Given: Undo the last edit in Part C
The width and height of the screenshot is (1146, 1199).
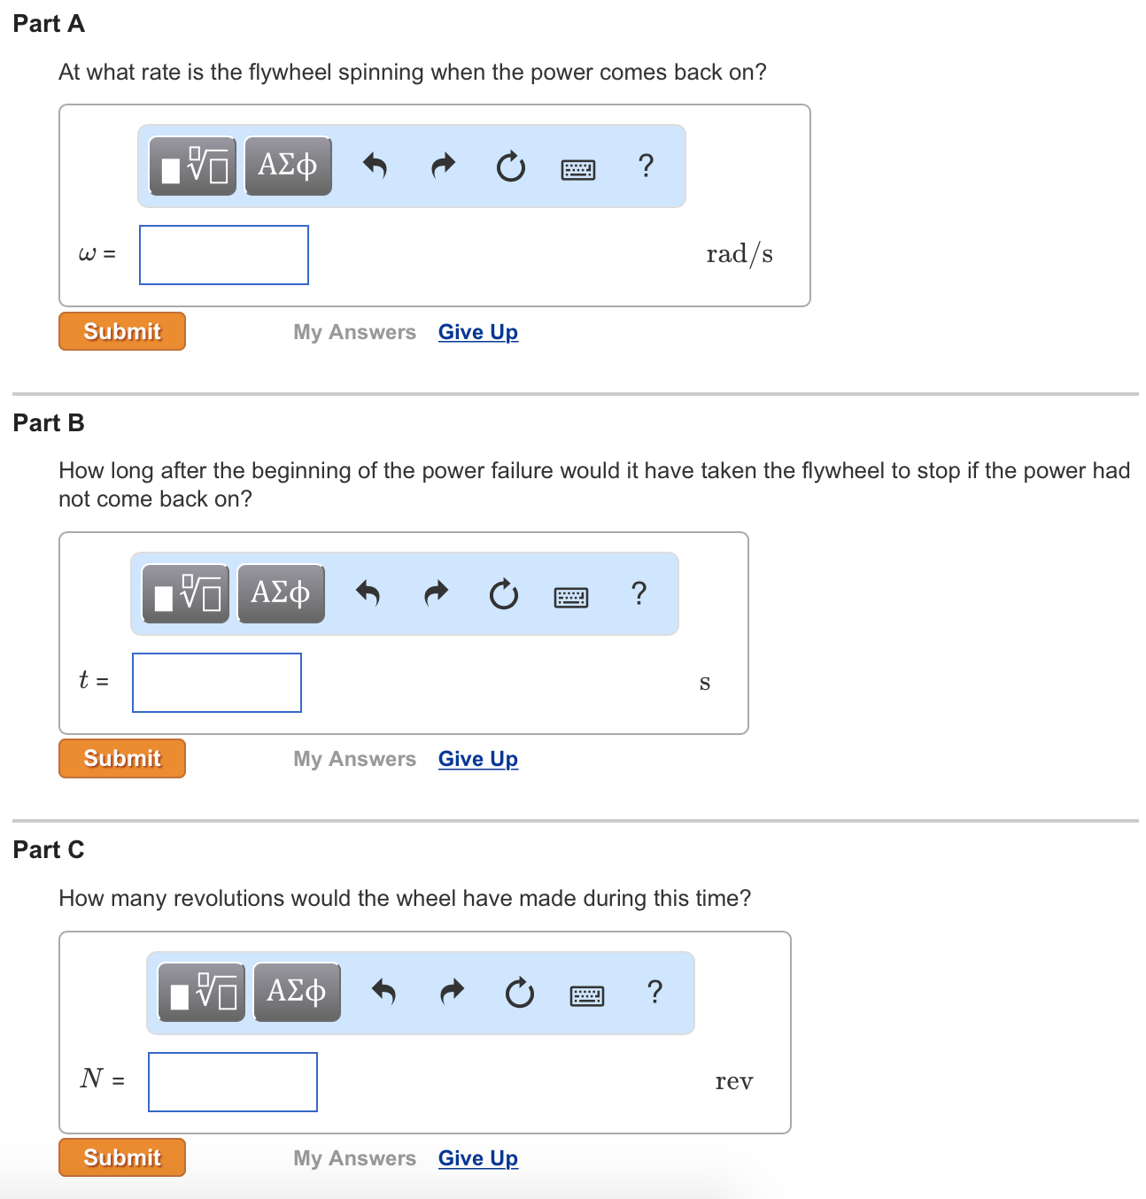Looking at the screenshot, I should 384,993.
